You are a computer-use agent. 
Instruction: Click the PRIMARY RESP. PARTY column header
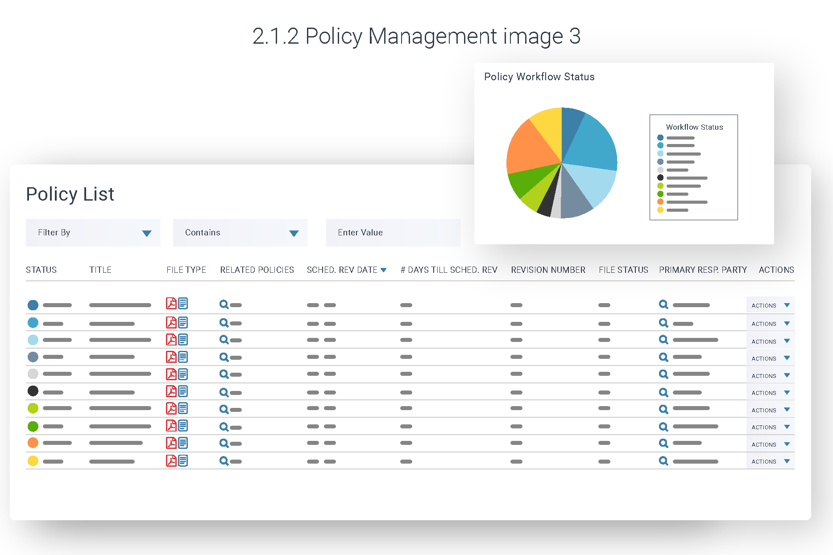coord(703,270)
